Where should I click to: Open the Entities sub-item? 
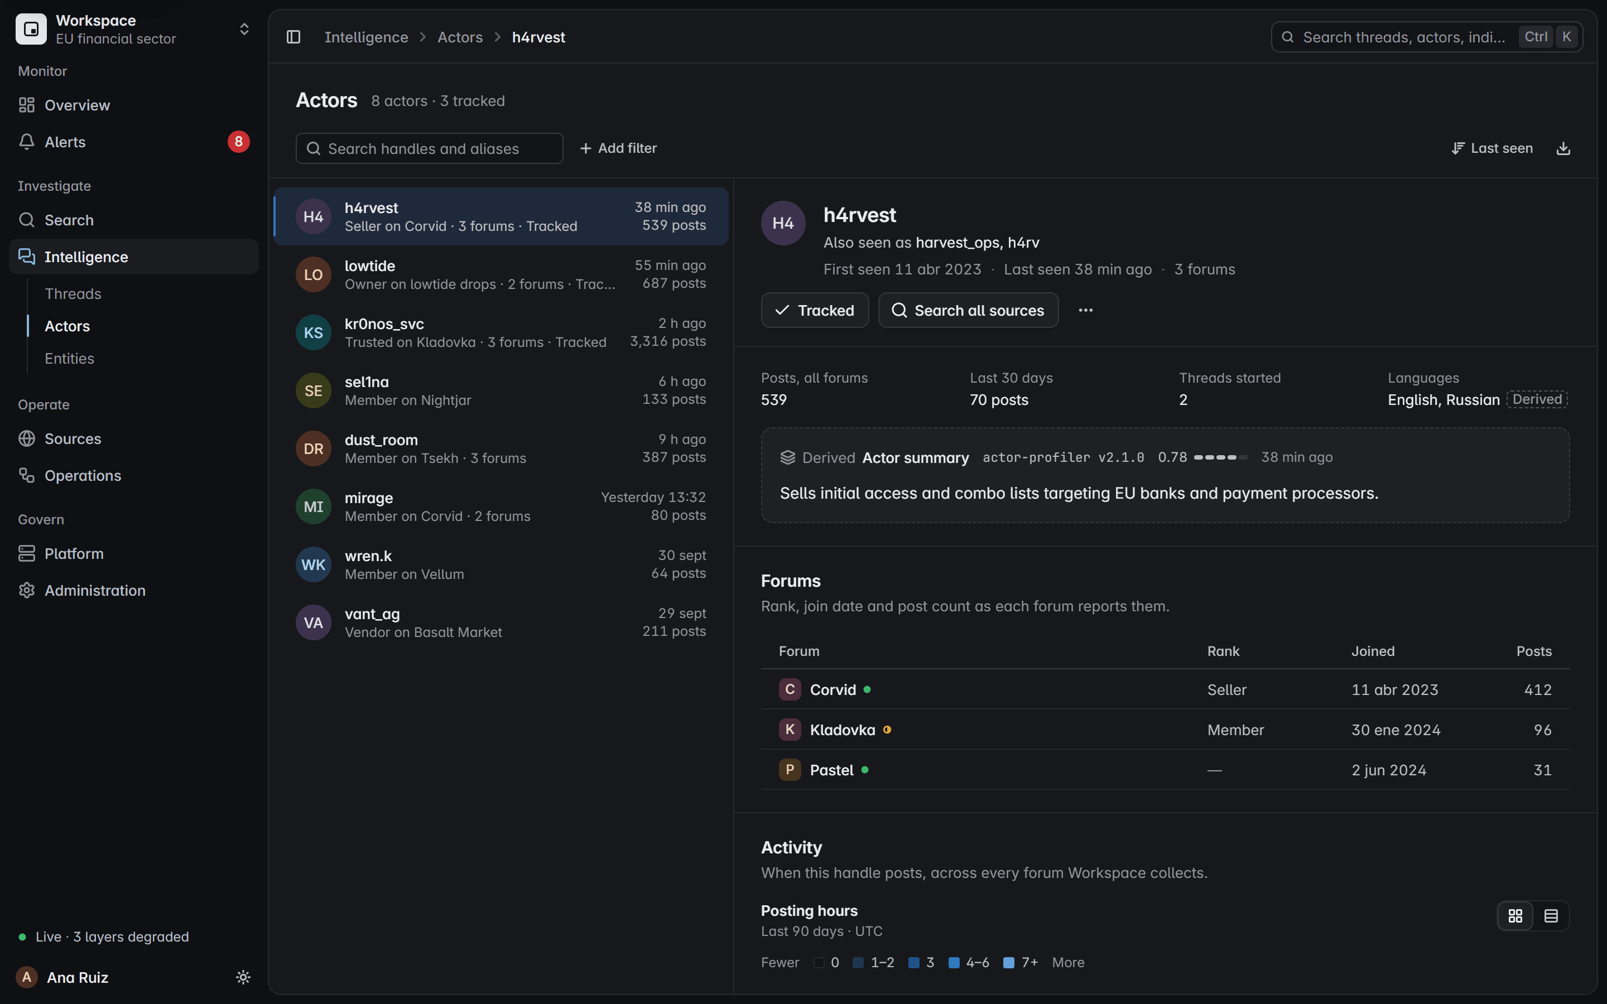[69, 359]
